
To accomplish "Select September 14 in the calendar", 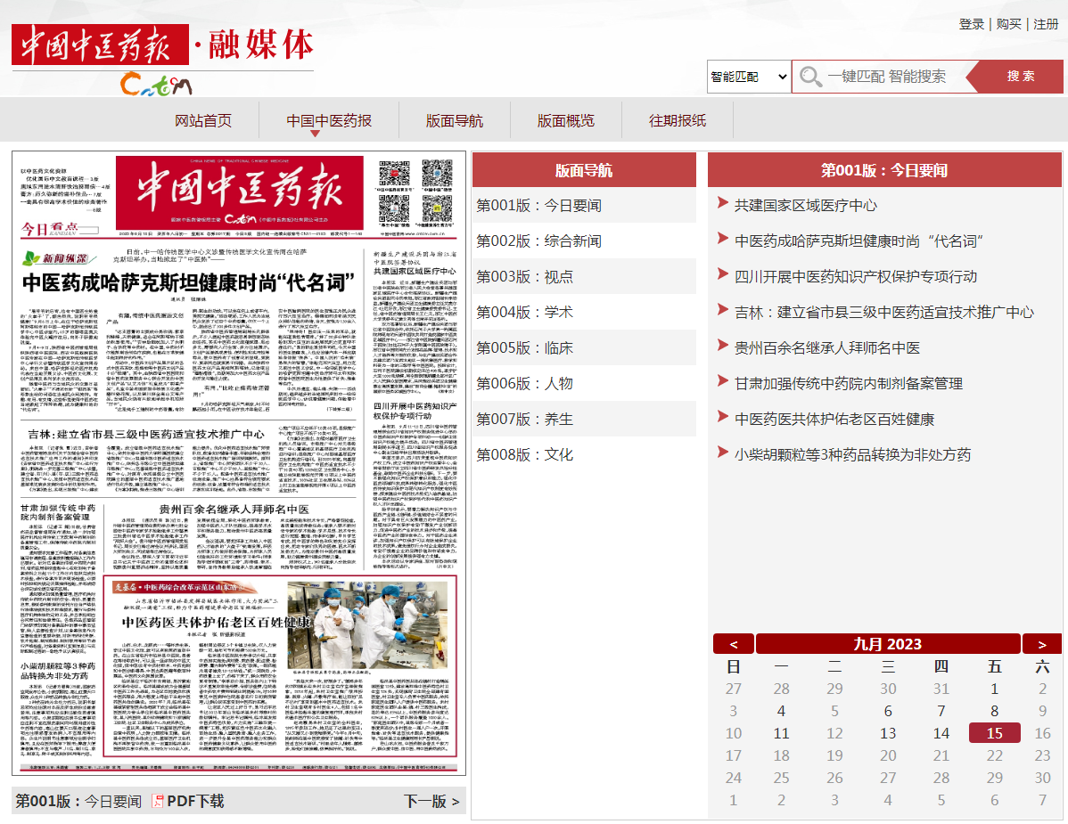I will (x=941, y=733).
